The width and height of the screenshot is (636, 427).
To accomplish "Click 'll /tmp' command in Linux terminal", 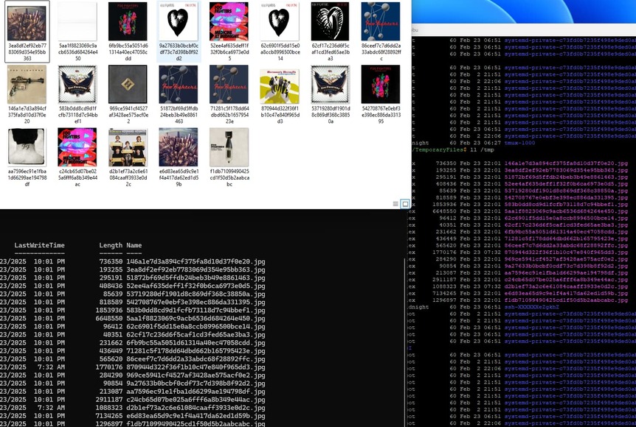I will coord(482,149).
